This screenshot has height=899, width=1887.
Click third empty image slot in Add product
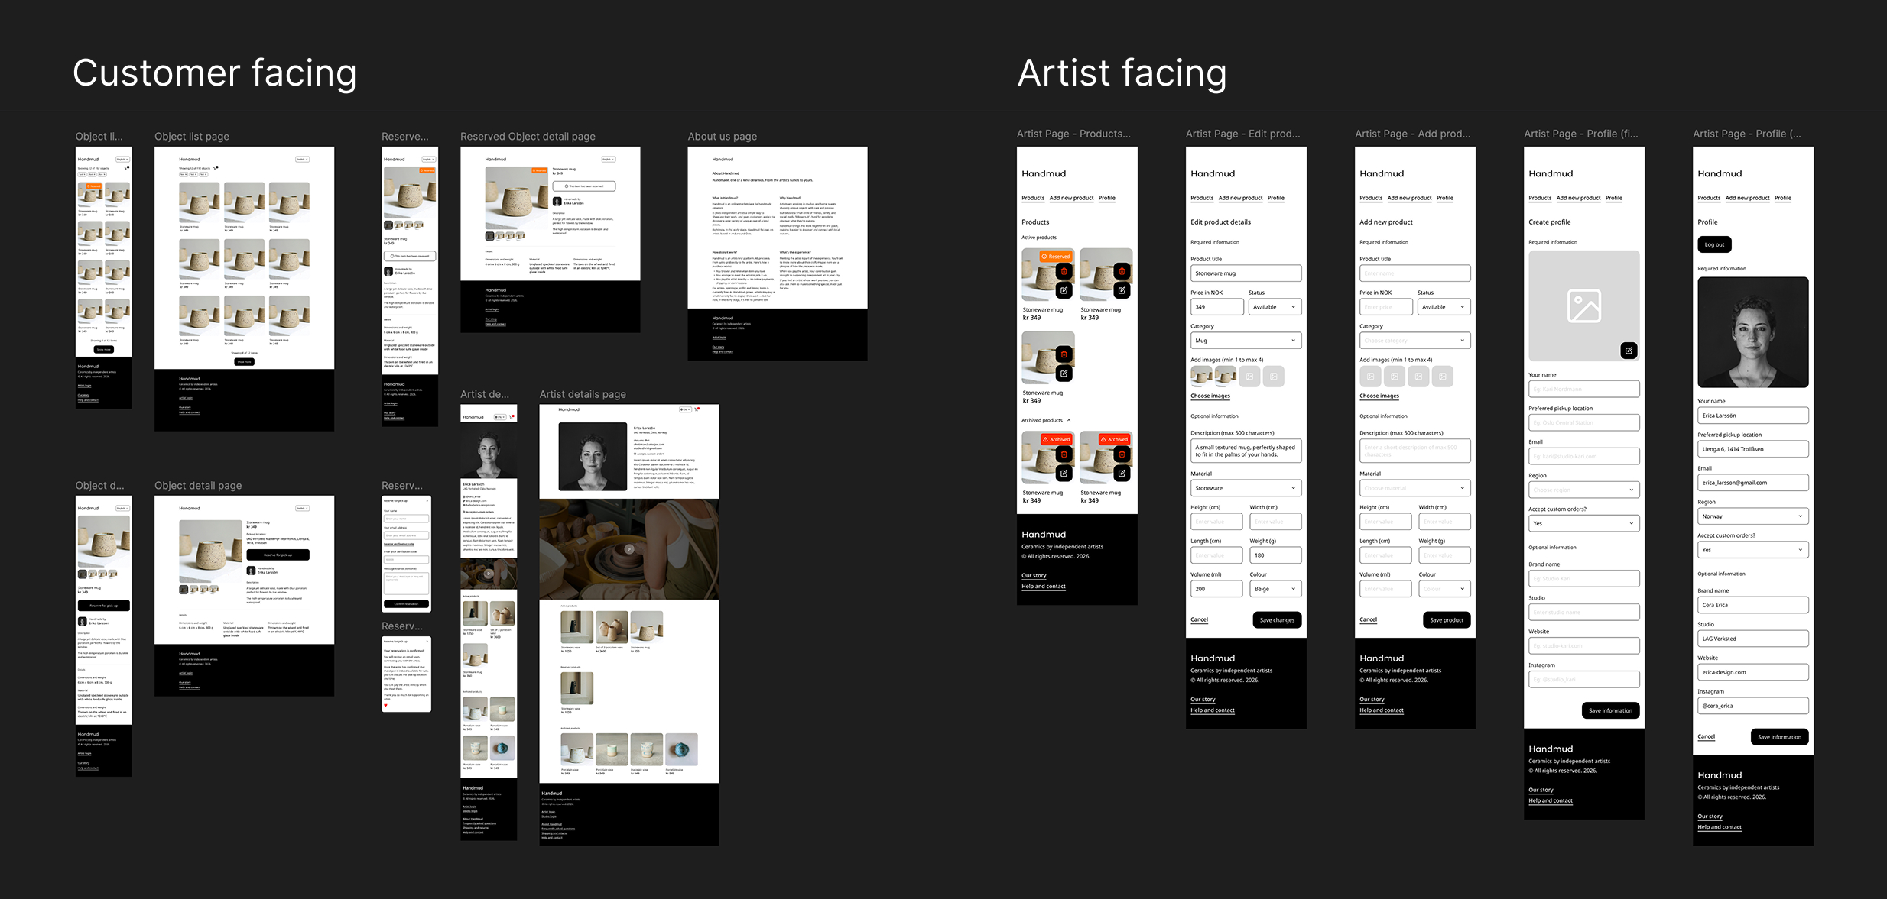pyautogui.click(x=1418, y=377)
